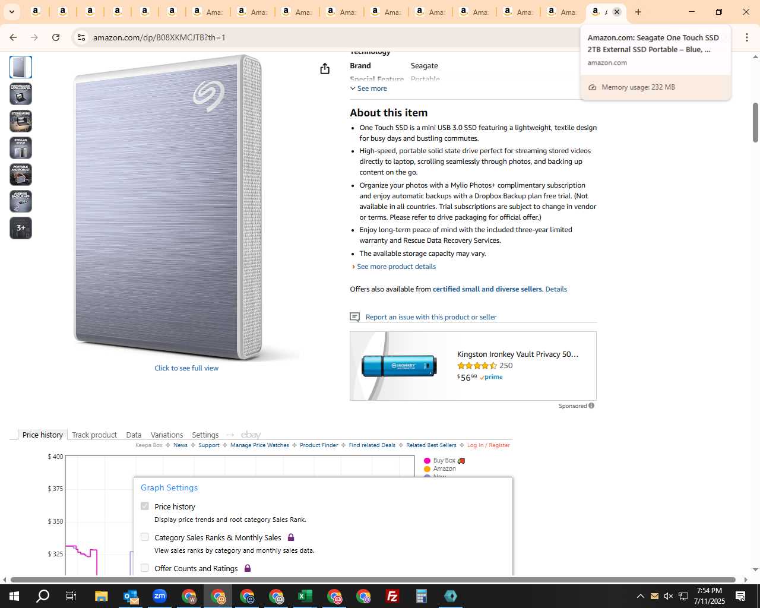Reload the page with the refresh icon
The width and height of the screenshot is (760, 608).
(x=56, y=37)
